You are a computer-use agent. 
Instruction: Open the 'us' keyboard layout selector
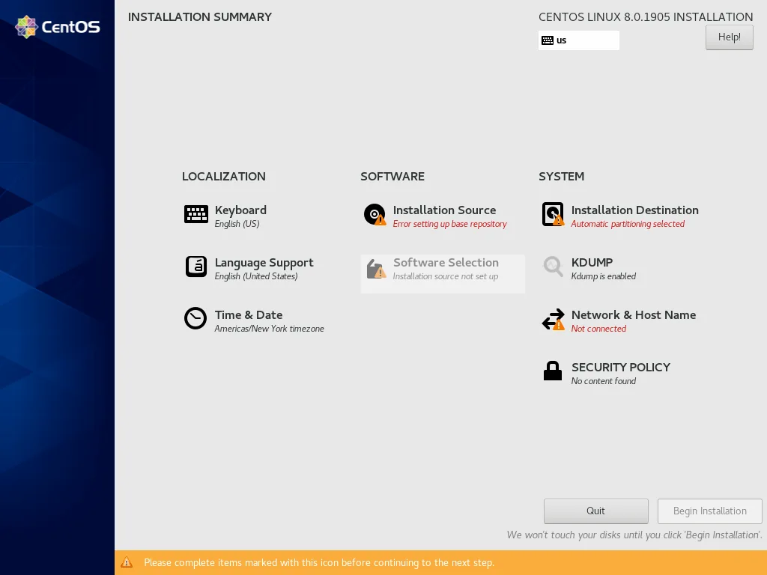pyautogui.click(x=578, y=40)
